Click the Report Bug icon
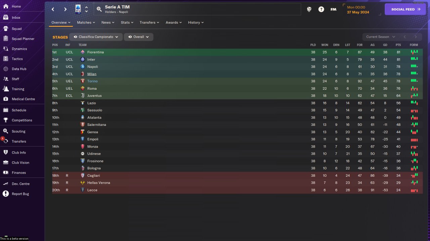This screenshot has height=241, width=430. point(6,194)
